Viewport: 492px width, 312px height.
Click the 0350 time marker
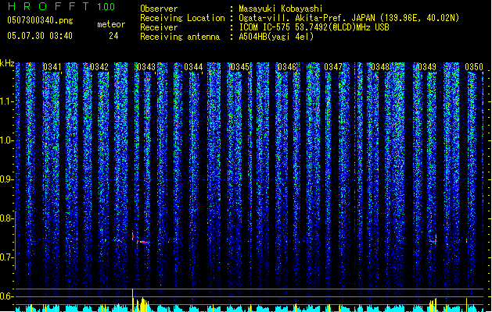474,67
